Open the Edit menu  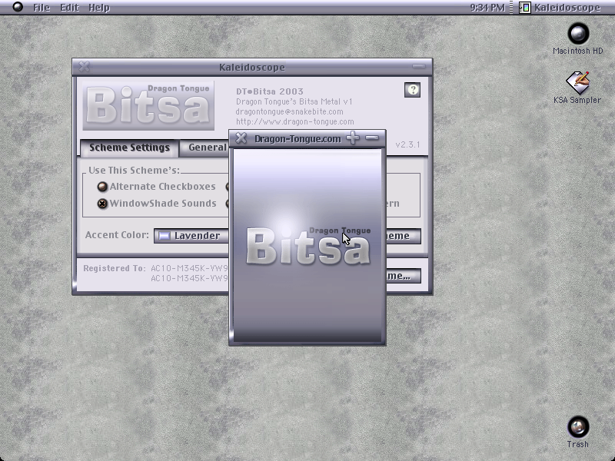click(x=69, y=8)
